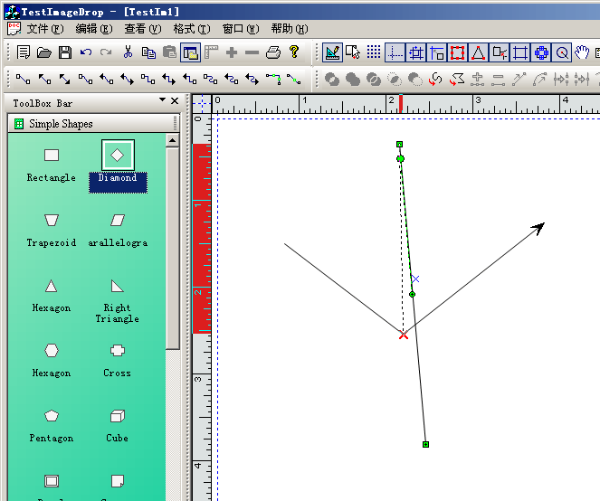Pick the Cross shape
The width and height of the screenshot is (600, 501).
point(117,351)
